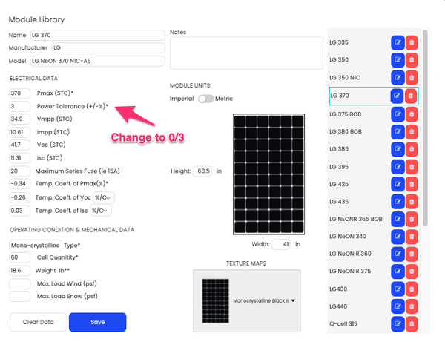Delete the LG NeON R 375 module
Viewport: 445px width, 342px height.
[x=412, y=271]
